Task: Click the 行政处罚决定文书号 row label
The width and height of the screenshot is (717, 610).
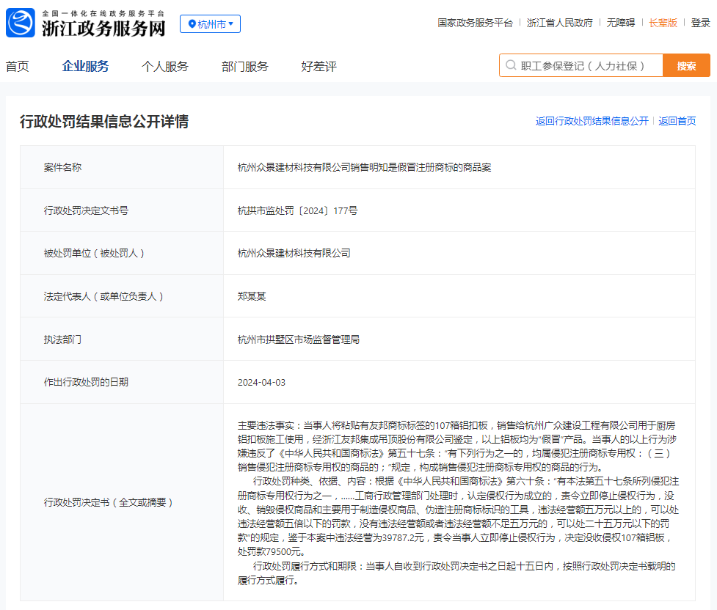Action: tap(86, 210)
